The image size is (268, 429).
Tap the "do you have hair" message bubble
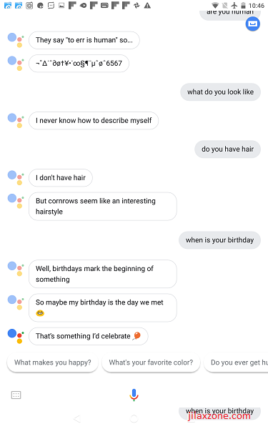point(227,149)
